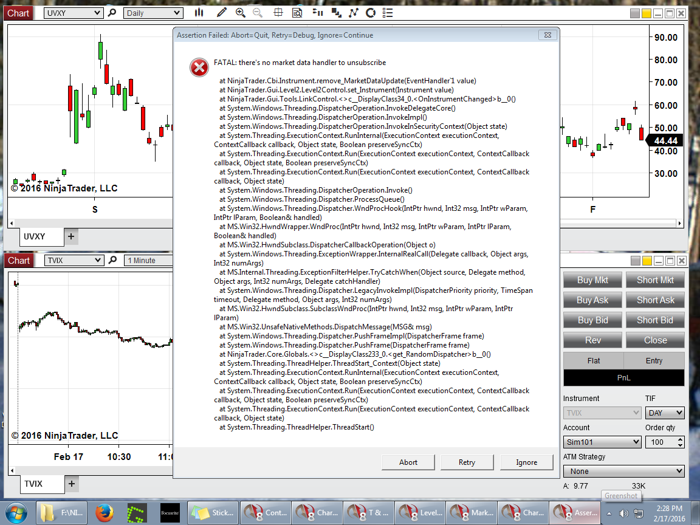Click the zoom in magnifier icon
This screenshot has width=700, height=525.
[x=240, y=13]
